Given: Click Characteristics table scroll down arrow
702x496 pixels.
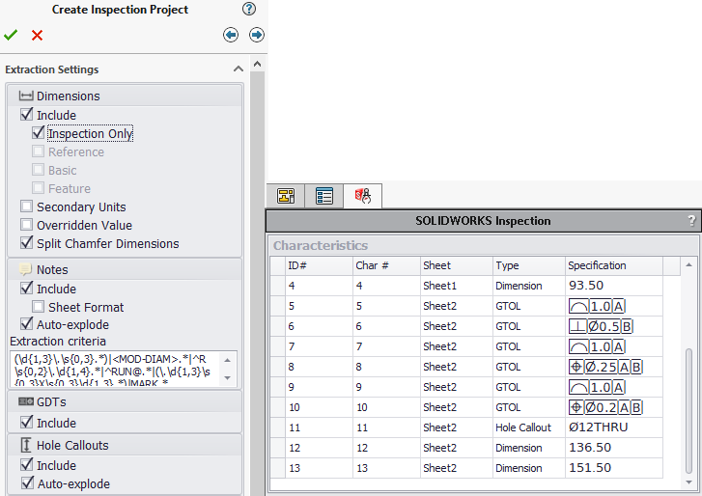Looking at the screenshot, I should point(688,482).
